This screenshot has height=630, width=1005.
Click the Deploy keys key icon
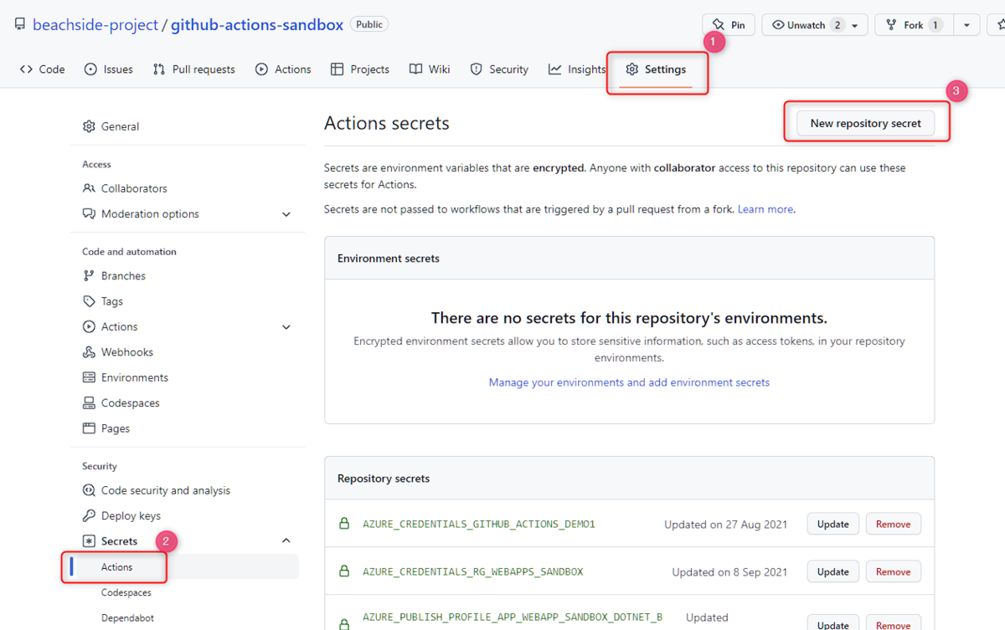[89, 516]
